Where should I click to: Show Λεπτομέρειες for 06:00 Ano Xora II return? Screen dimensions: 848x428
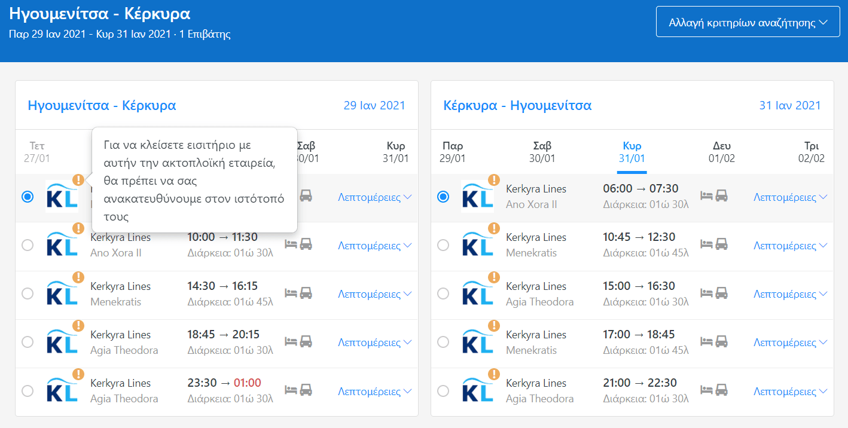pyautogui.click(x=790, y=197)
